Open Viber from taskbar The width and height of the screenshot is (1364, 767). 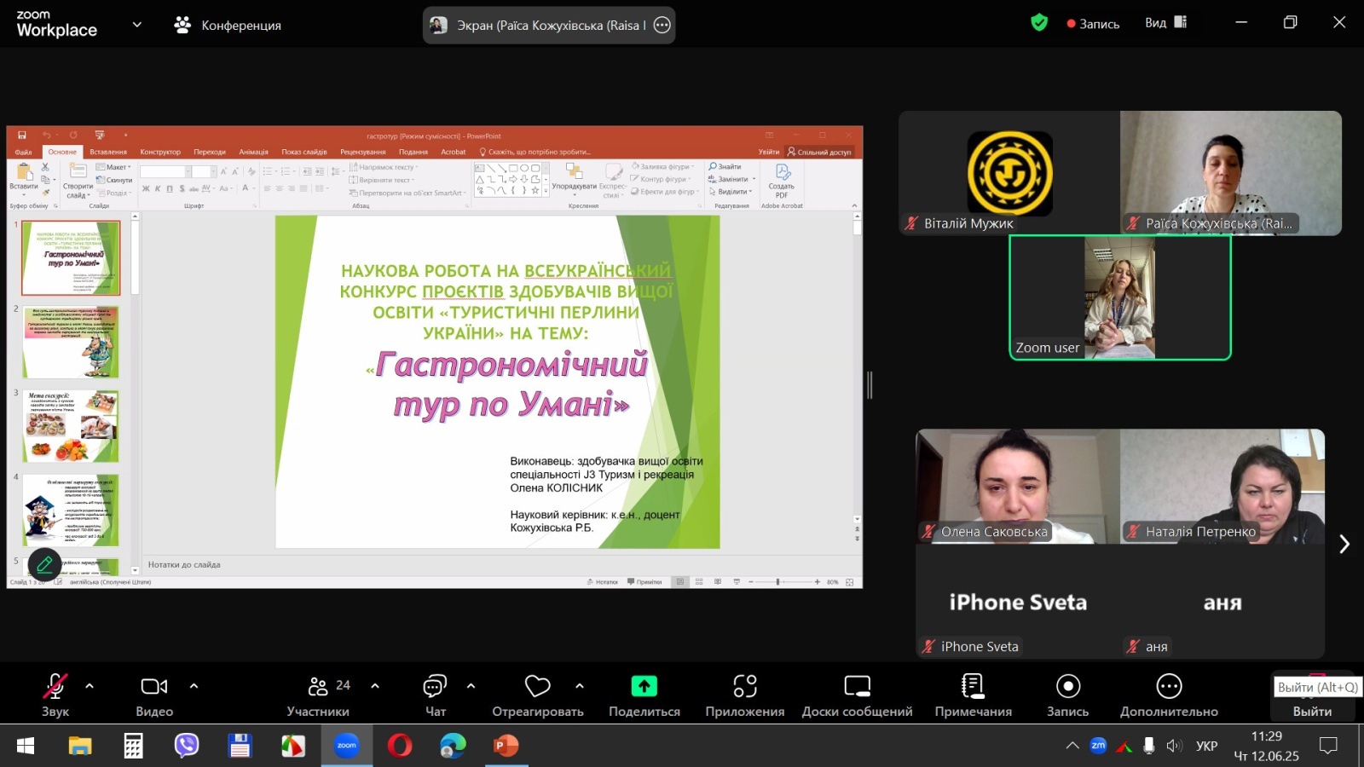(187, 746)
